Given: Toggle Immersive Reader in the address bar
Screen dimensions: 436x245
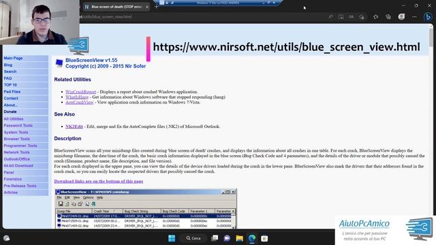Looking at the screenshot, I should pos(341,17).
